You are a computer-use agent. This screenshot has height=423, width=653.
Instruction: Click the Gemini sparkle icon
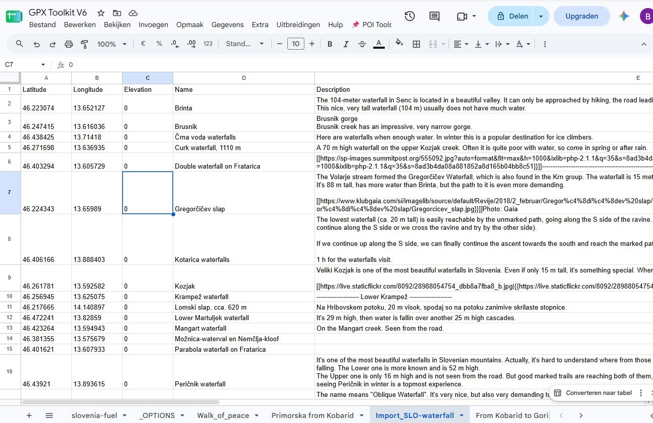tap(624, 16)
